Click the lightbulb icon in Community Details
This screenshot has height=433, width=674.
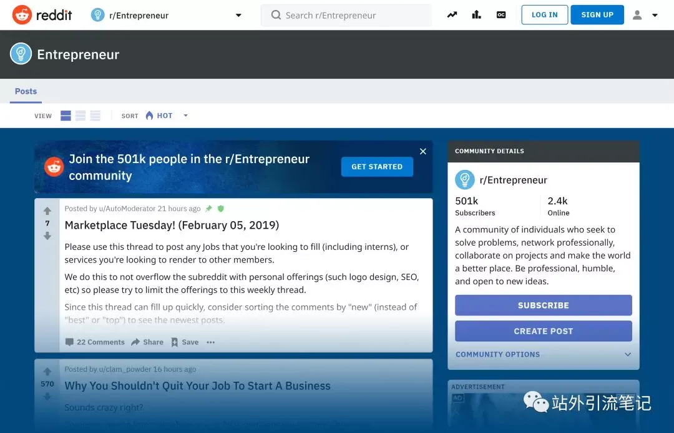click(x=465, y=180)
